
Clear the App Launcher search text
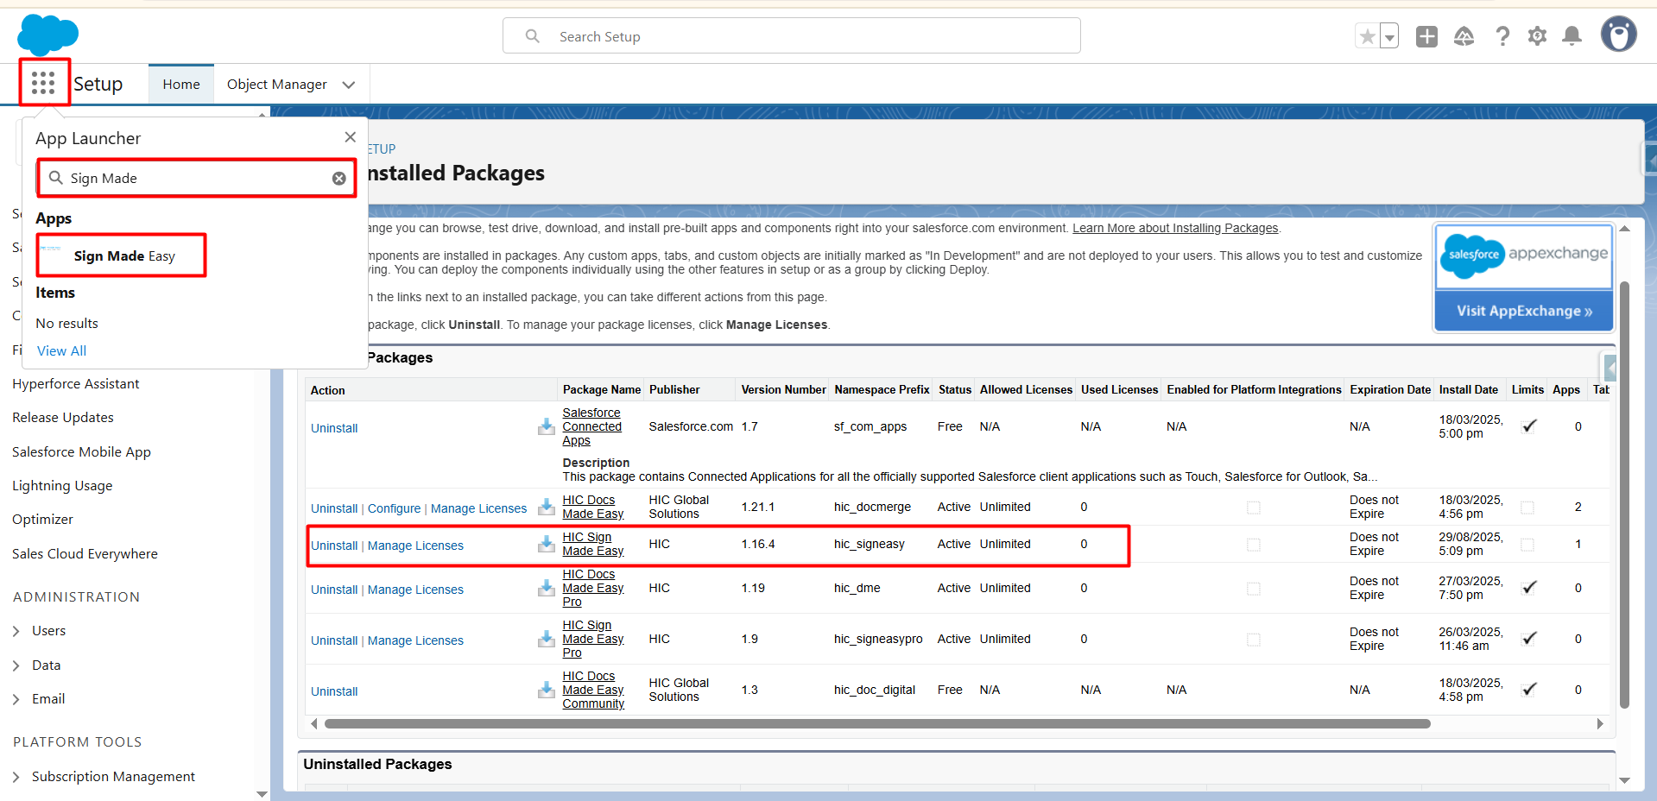[x=339, y=178]
